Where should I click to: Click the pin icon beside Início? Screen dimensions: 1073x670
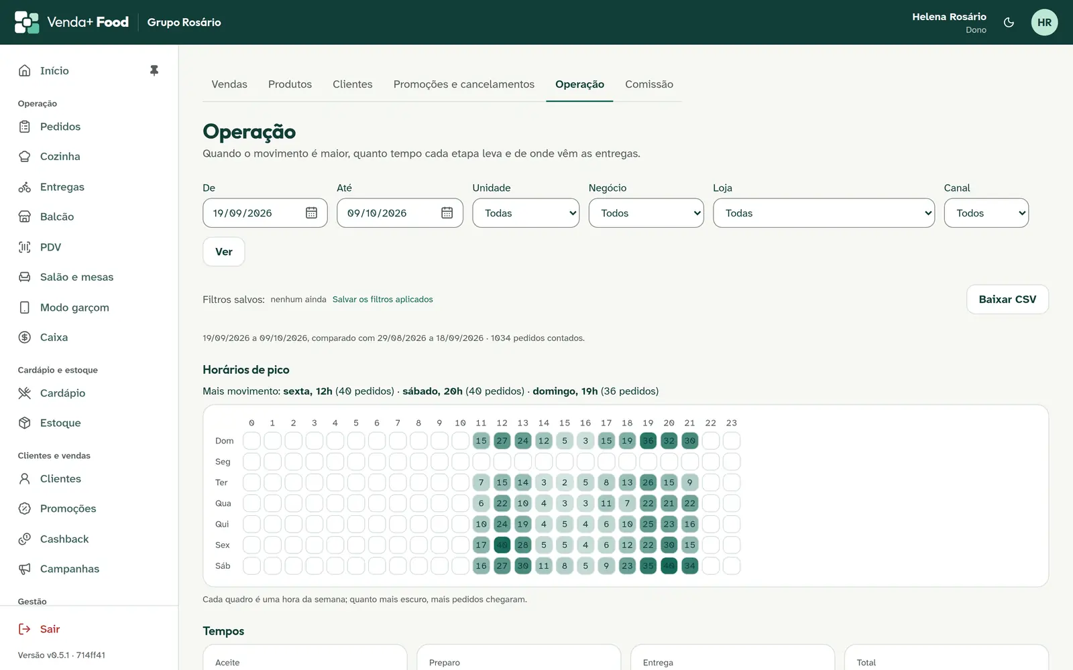[x=154, y=70]
